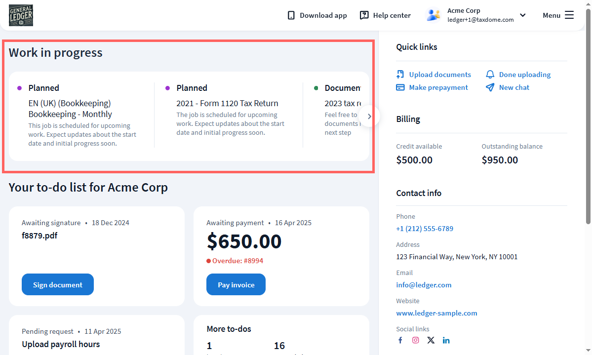Visit the www.ledger-sample.com website link
The height and width of the screenshot is (355, 592).
pyautogui.click(x=436, y=313)
